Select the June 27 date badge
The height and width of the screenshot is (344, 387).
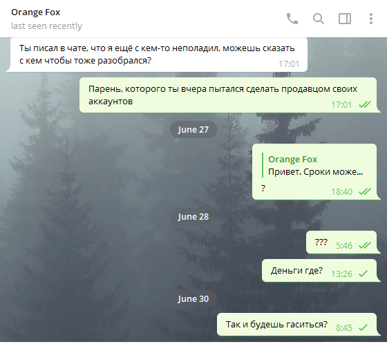(193, 130)
